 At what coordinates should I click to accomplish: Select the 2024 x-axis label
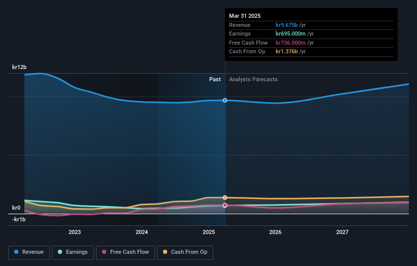[142, 232]
